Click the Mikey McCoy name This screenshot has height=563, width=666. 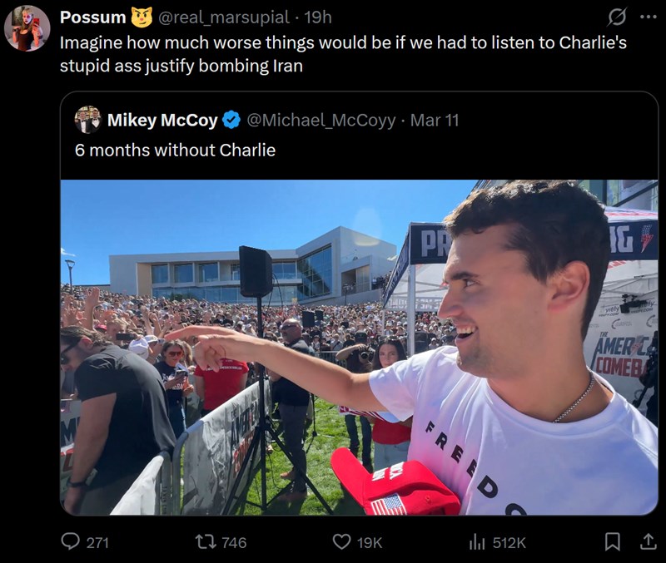(x=162, y=121)
